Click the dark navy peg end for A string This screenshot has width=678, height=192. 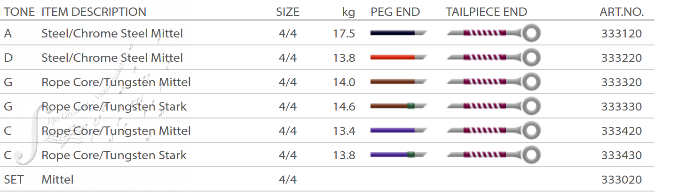pos(398,33)
